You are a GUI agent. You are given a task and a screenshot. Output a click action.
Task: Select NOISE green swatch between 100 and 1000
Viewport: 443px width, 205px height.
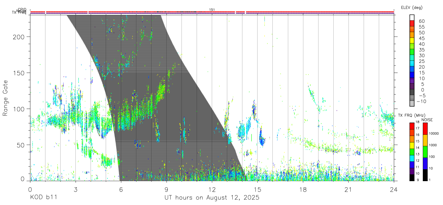tap(425, 151)
